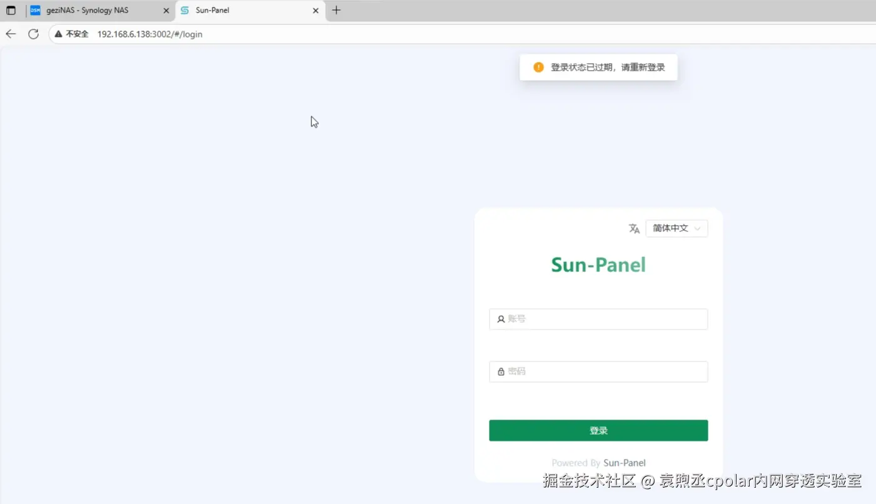This screenshot has height=504, width=876.
Task: Click the user icon in the 账号 field
Action: 501,319
